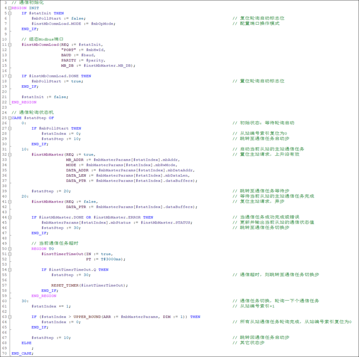The height and width of the screenshot is (357, 359).
Task: Collapse the IF DONE OR ERROR block at line 44
Action: (10, 217)
